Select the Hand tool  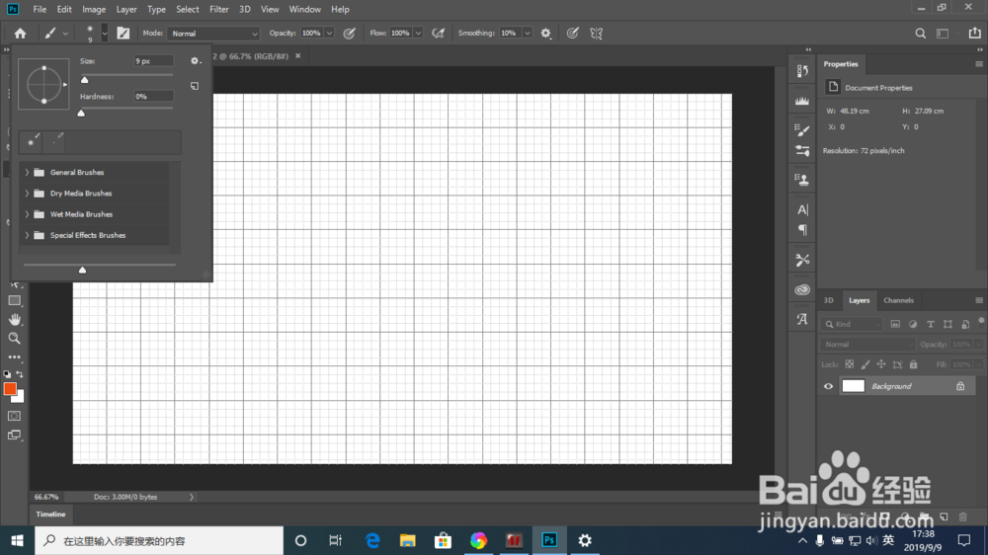pyautogui.click(x=14, y=319)
